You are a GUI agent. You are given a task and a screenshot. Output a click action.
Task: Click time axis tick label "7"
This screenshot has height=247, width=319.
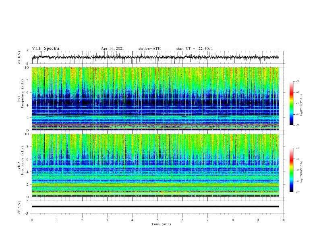click(x=208, y=220)
